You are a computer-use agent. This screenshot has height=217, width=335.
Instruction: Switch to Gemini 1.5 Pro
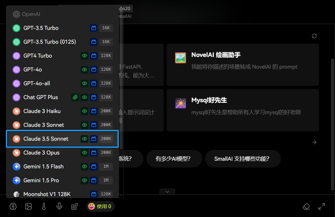pyautogui.click(x=62, y=180)
